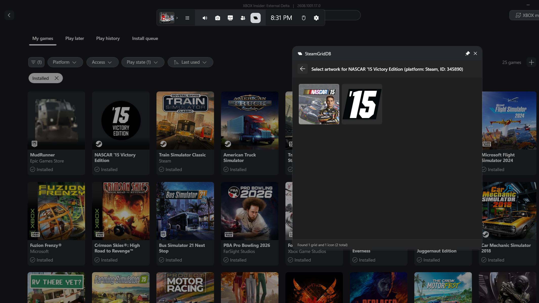Toggle the SteamGridDB widget in Game Bar
The width and height of the screenshot is (539, 303).
tap(255, 18)
